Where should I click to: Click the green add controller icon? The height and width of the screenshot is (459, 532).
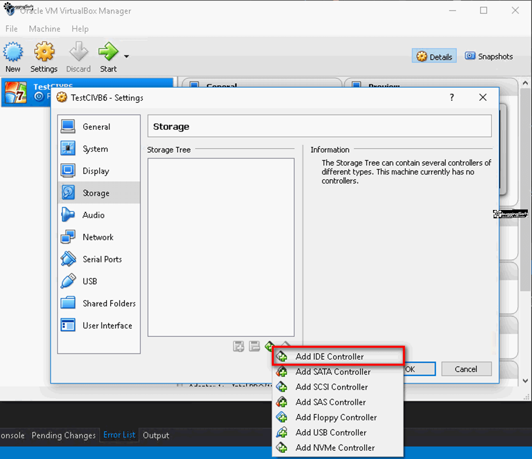pyautogui.click(x=270, y=346)
